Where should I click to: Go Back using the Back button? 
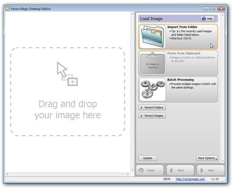180,170
